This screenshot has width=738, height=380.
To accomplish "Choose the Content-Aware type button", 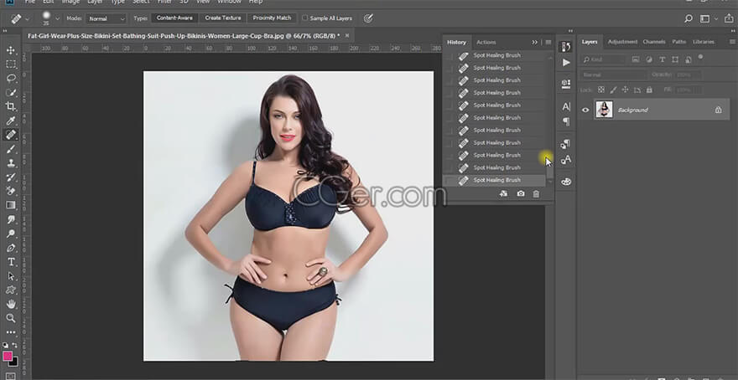I will pyautogui.click(x=174, y=18).
